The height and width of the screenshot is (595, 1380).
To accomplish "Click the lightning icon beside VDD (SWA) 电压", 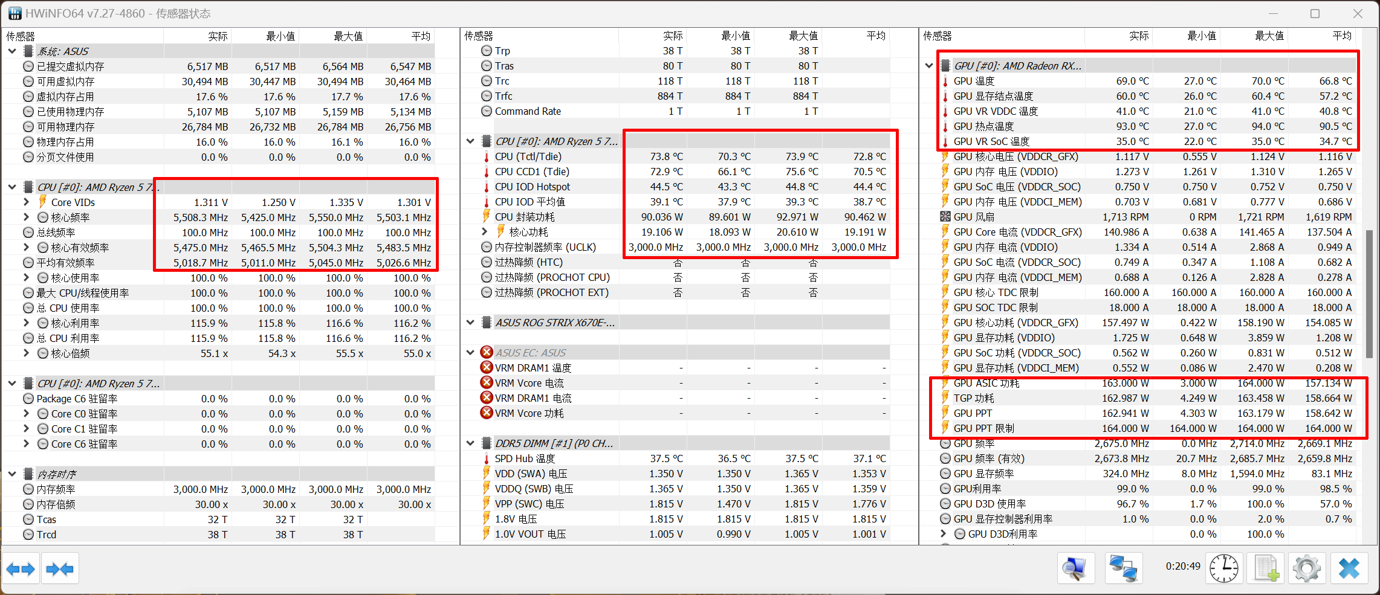I will [487, 474].
